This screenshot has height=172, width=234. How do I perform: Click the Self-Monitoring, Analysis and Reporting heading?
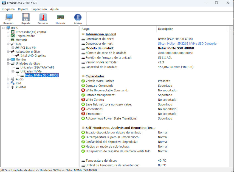(120, 128)
